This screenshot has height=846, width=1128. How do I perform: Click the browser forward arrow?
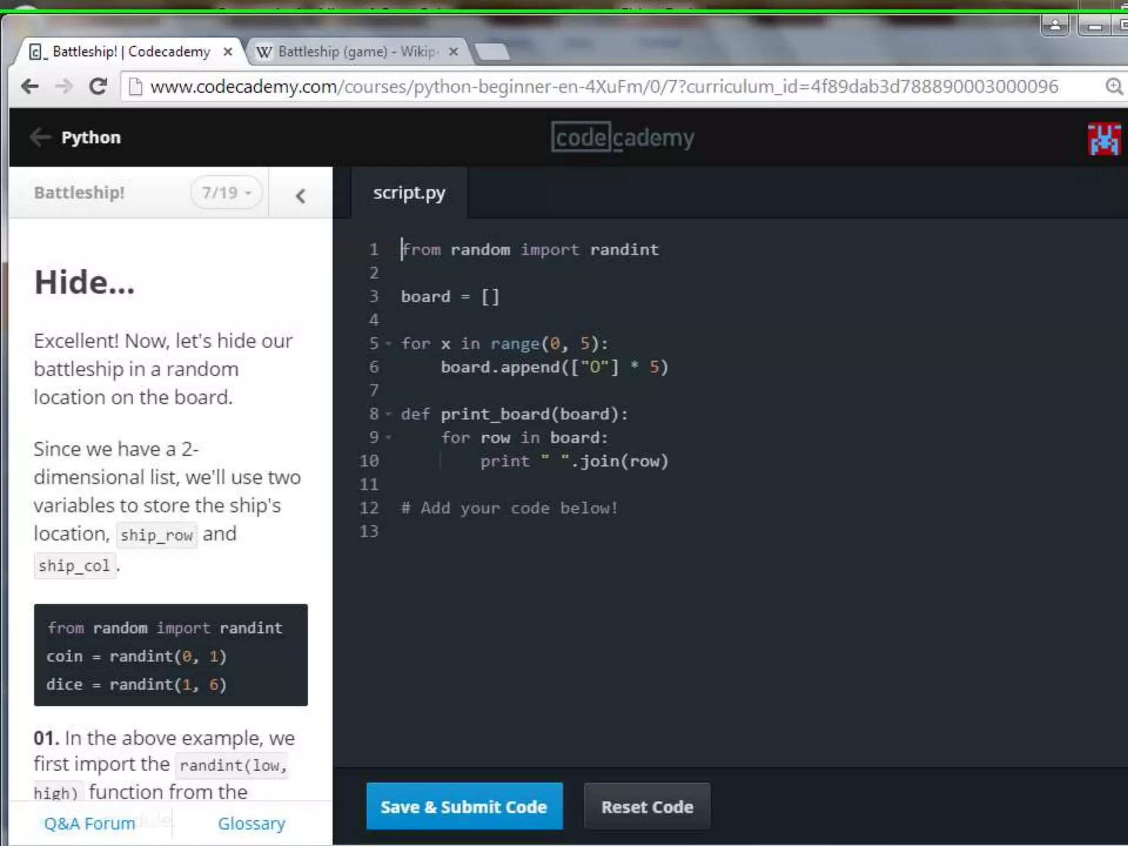[x=64, y=86]
